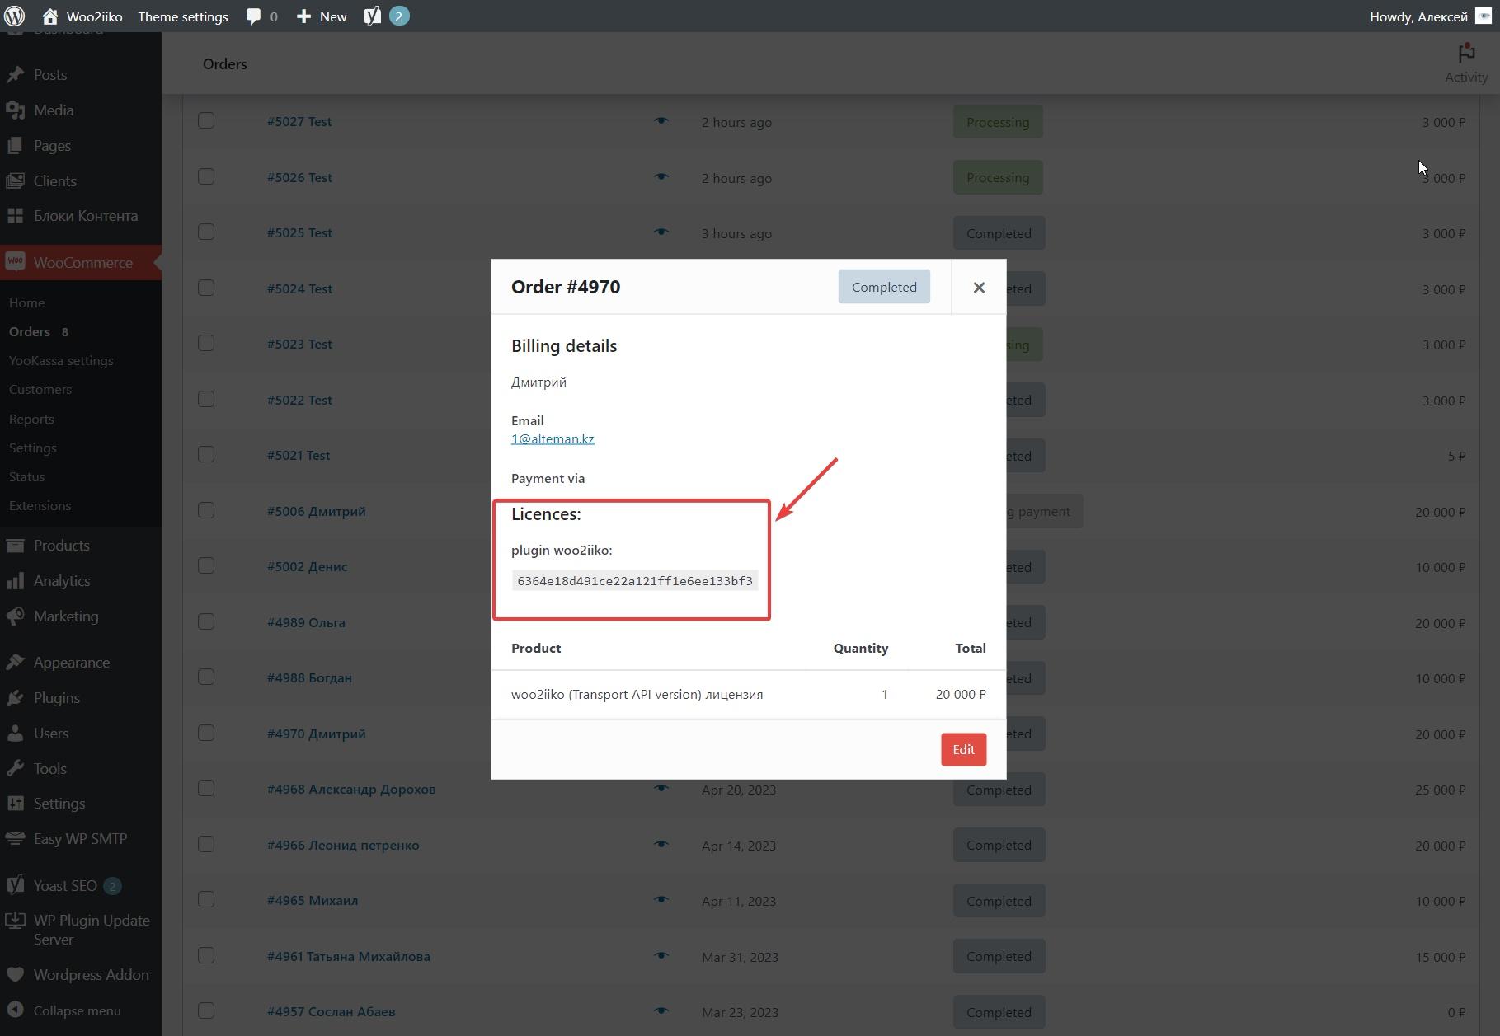This screenshot has height=1036, width=1500.
Task: Click the licence key code field
Action: click(635, 581)
